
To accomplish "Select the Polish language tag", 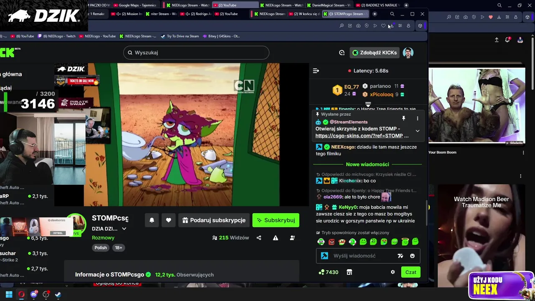I will coord(100,247).
